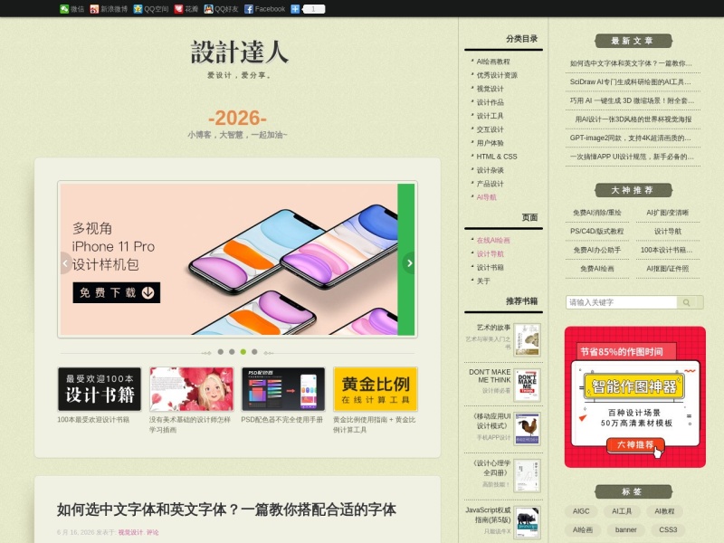Share to QQ空间 icon
The height and width of the screenshot is (543, 724).
(x=138, y=9)
